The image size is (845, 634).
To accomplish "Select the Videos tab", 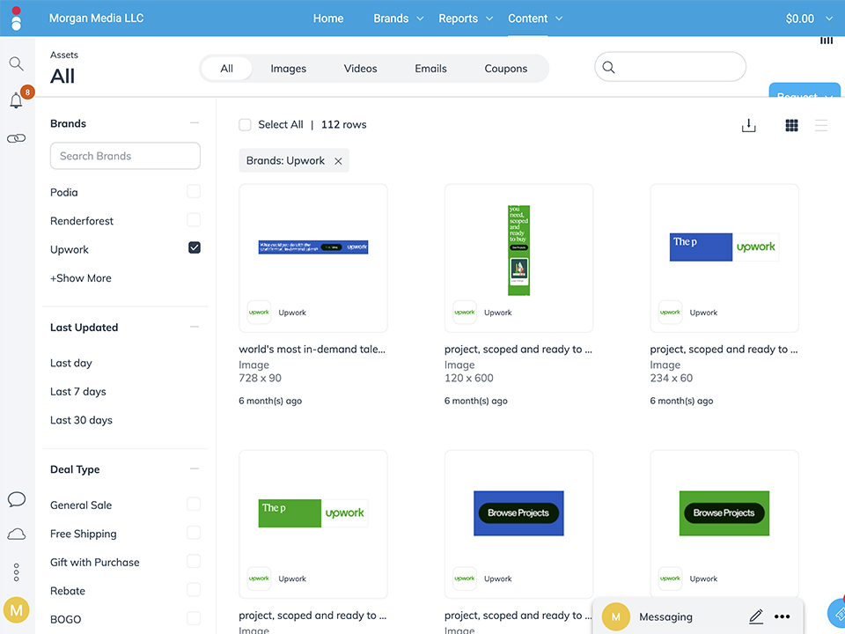I will (361, 69).
